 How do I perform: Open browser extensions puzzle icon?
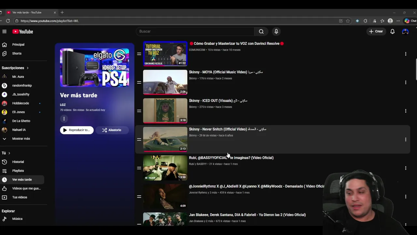(365, 21)
